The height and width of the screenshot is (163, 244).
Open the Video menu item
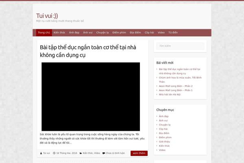161,33
